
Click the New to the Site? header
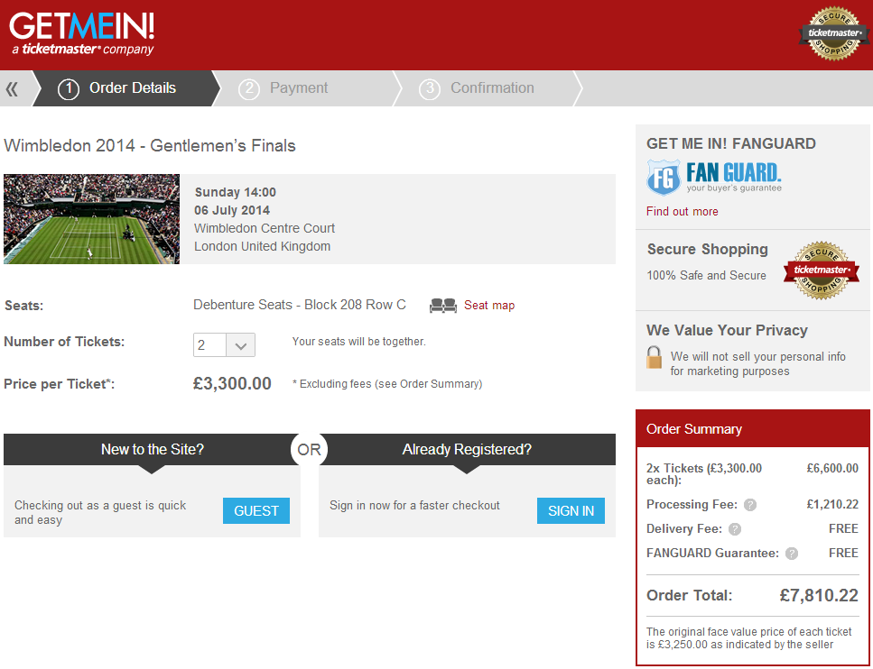point(152,449)
